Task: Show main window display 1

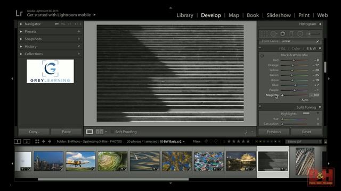Action: (x=18, y=142)
